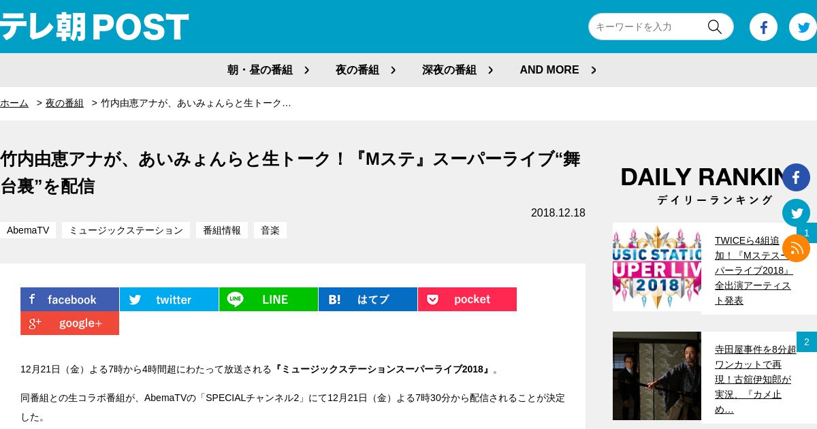Click article headline 竹内由恵アナが、あいみょんらと生トーク
817x429 pixels.
pyautogui.click(x=290, y=173)
